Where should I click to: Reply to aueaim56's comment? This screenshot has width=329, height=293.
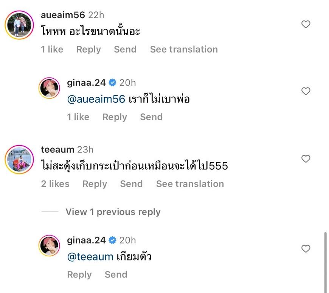pyautogui.click(x=88, y=50)
